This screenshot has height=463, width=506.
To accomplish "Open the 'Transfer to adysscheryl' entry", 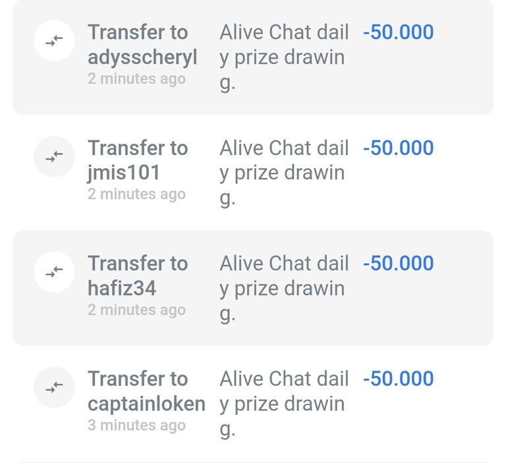I will click(x=253, y=57).
